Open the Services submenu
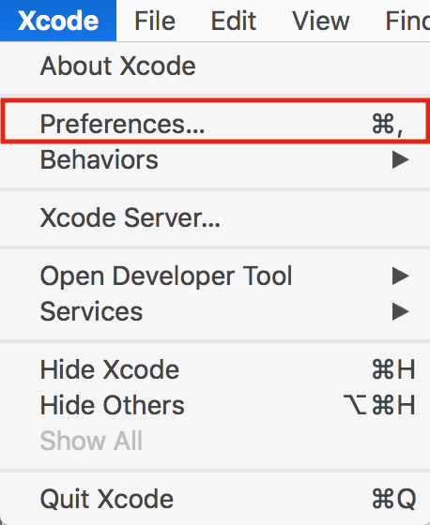 [215, 311]
